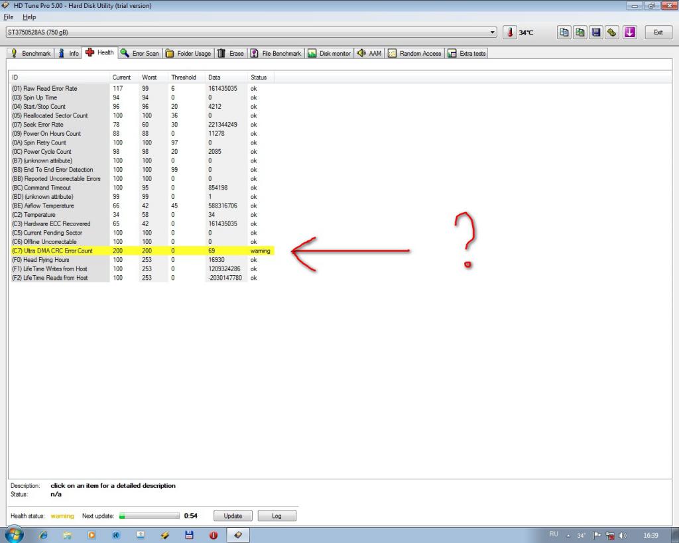Click the taskbar icon with the up arrow
679x543 pixels.
(x=141, y=535)
